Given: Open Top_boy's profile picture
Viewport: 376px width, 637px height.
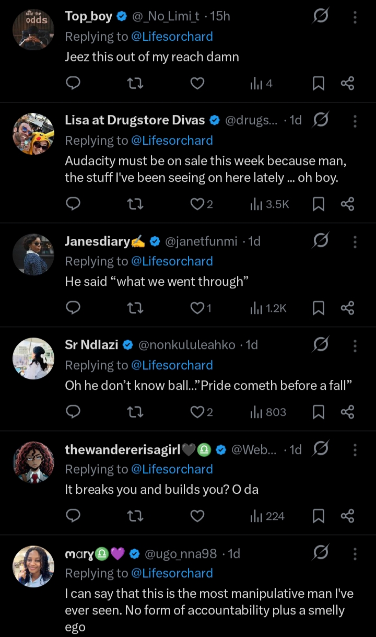Looking at the screenshot, I should click(33, 29).
